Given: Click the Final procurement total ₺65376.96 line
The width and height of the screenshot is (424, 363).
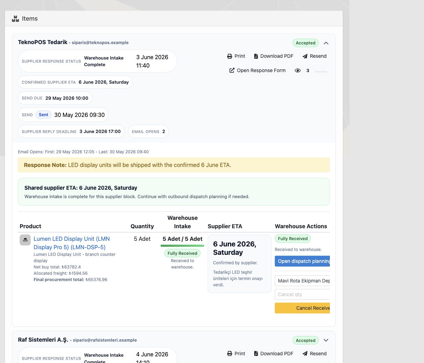Looking at the screenshot, I should [70, 280].
